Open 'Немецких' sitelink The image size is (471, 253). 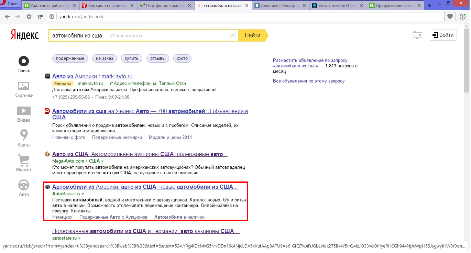tap(62, 217)
